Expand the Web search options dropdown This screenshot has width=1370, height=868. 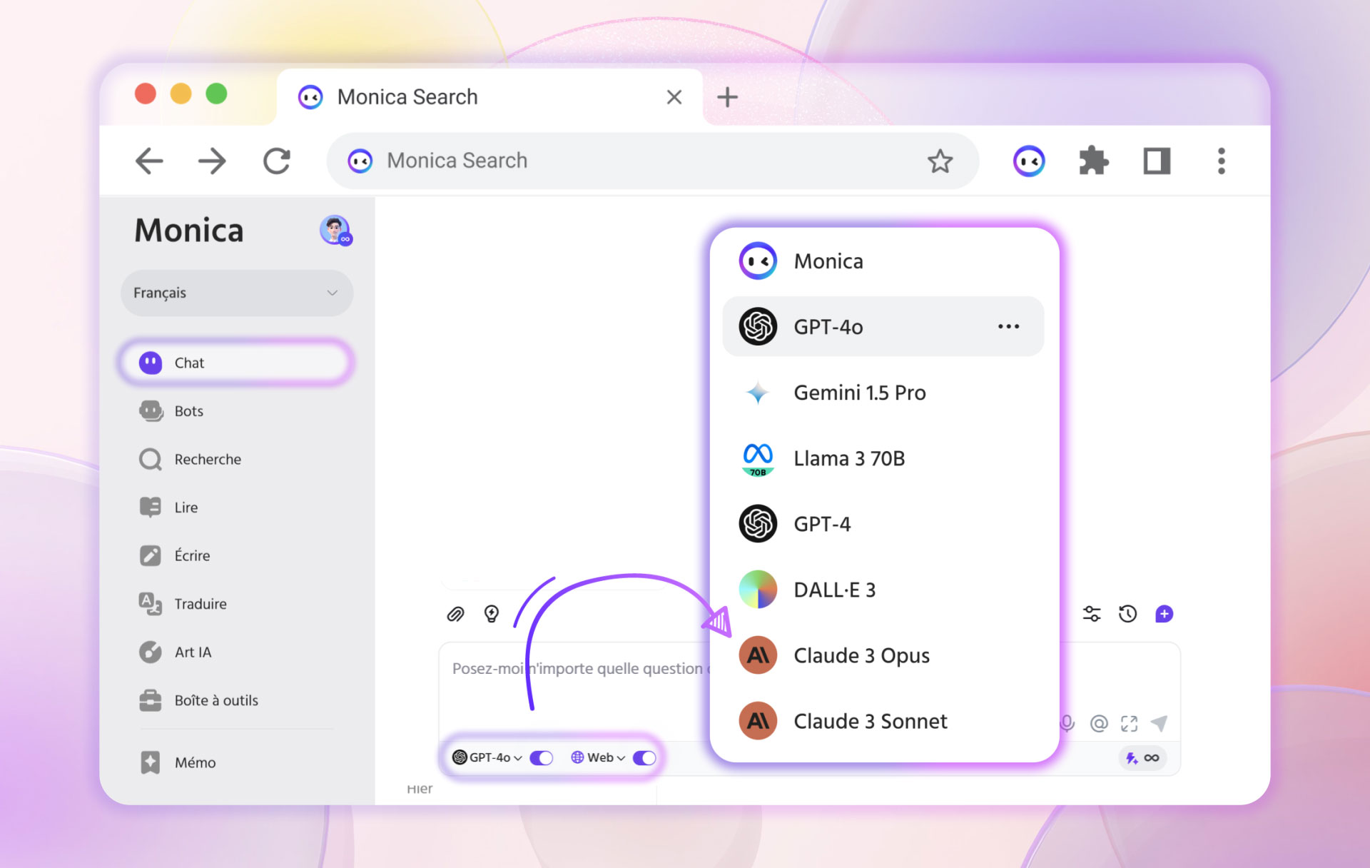599,758
